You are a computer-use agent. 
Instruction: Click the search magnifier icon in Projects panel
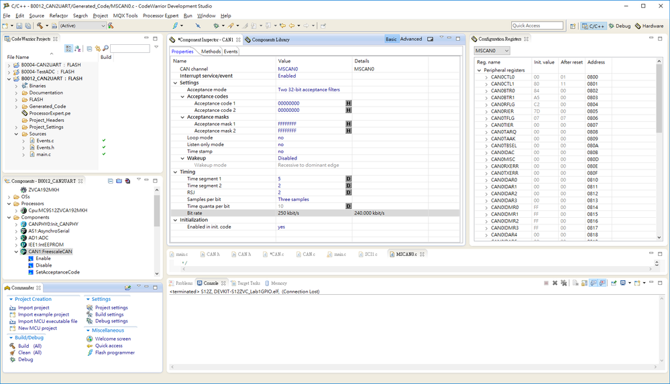(105, 49)
